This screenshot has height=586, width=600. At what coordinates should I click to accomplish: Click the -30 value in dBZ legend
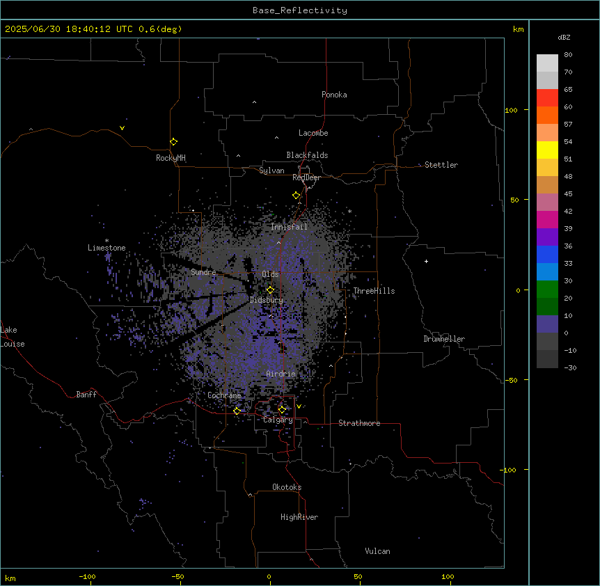point(570,367)
